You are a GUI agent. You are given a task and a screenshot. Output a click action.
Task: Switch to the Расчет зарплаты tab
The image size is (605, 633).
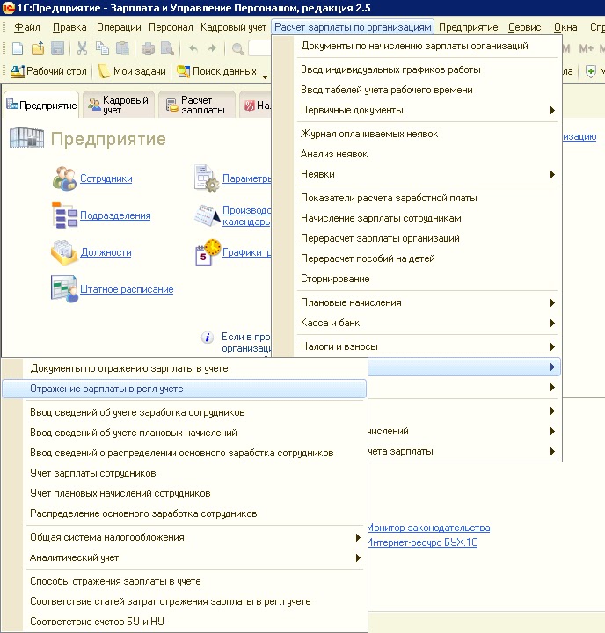pos(196,105)
